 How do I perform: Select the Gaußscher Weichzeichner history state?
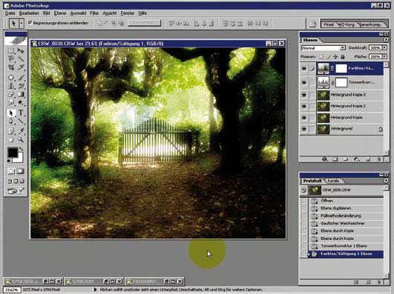tap(343, 223)
